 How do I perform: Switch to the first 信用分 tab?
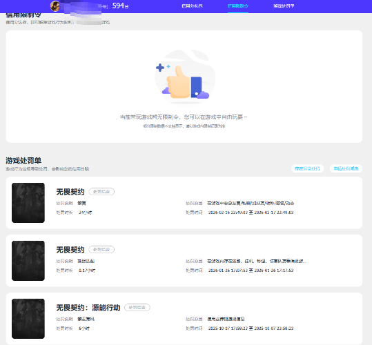pyautogui.click(x=192, y=6)
